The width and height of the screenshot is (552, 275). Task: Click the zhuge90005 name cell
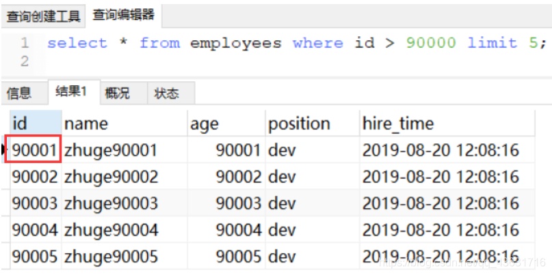click(x=111, y=257)
